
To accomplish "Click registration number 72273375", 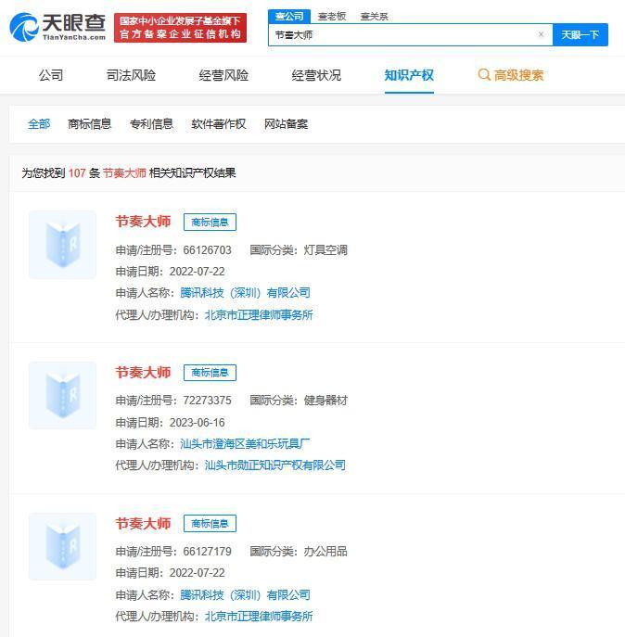I will (207, 401).
